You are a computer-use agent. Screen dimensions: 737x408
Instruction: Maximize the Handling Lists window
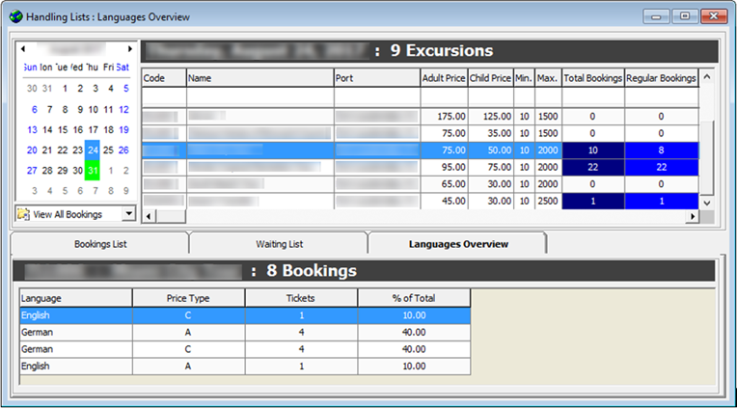(685, 16)
